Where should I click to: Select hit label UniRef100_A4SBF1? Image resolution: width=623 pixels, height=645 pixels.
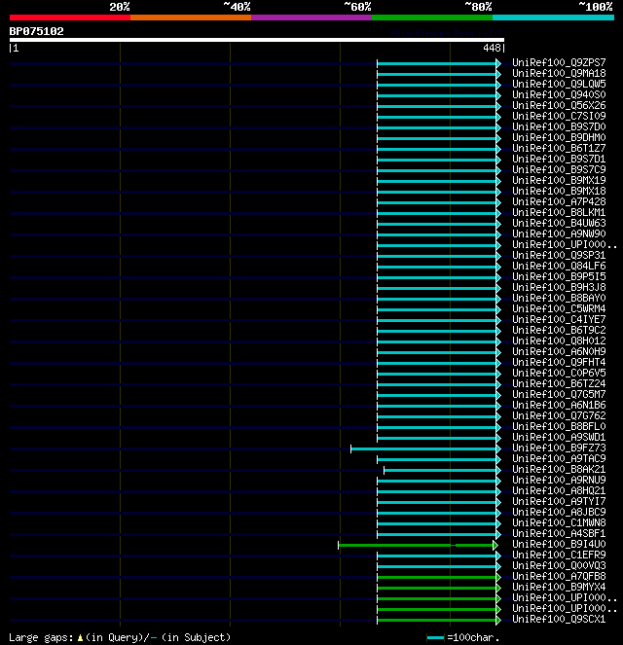point(559,533)
